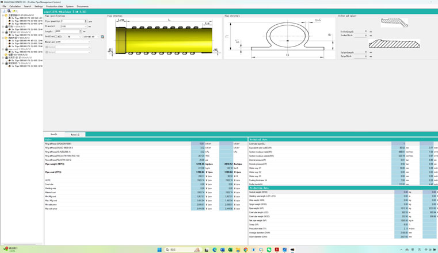Click the second toolbar icon above the project tree
This screenshot has height=253, width=438.
[9, 11]
